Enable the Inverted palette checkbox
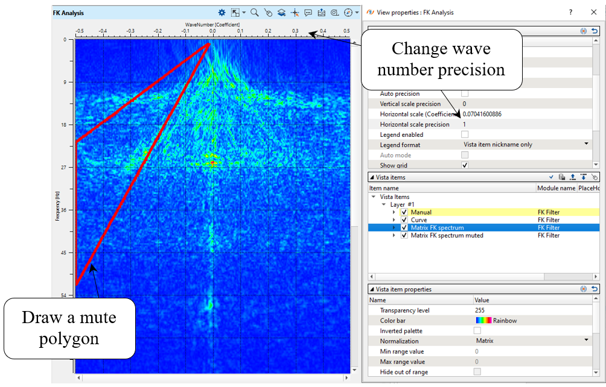Viewport: 606px width, 387px height. pos(477,331)
